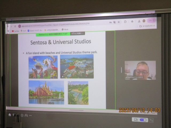This screenshot has width=171, height=128.
Task: Click the Sentosa & Universal Studios heading
Action: (x=61, y=42)
